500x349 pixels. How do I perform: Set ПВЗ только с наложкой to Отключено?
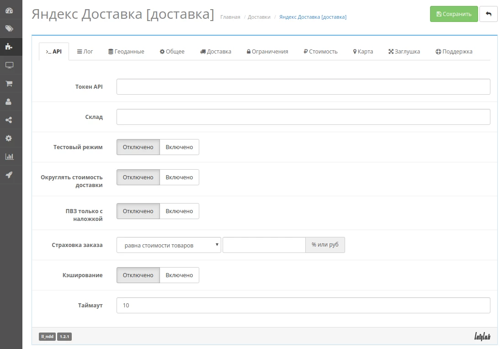pos(138,211)
